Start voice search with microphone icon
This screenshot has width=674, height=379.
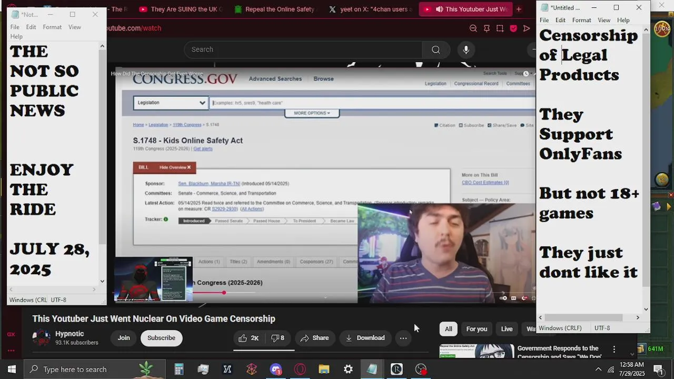click(x=466, y=49)
